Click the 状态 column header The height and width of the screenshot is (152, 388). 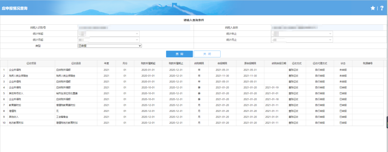pos(343,63)
